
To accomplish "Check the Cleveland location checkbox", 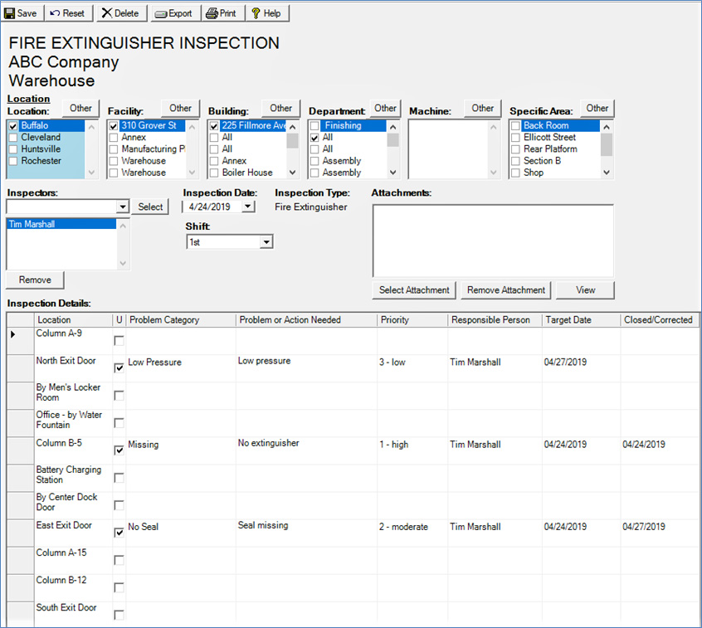I will 13,138.
